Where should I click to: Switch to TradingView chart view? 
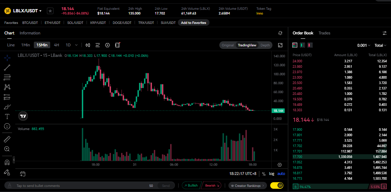[247, 45]
